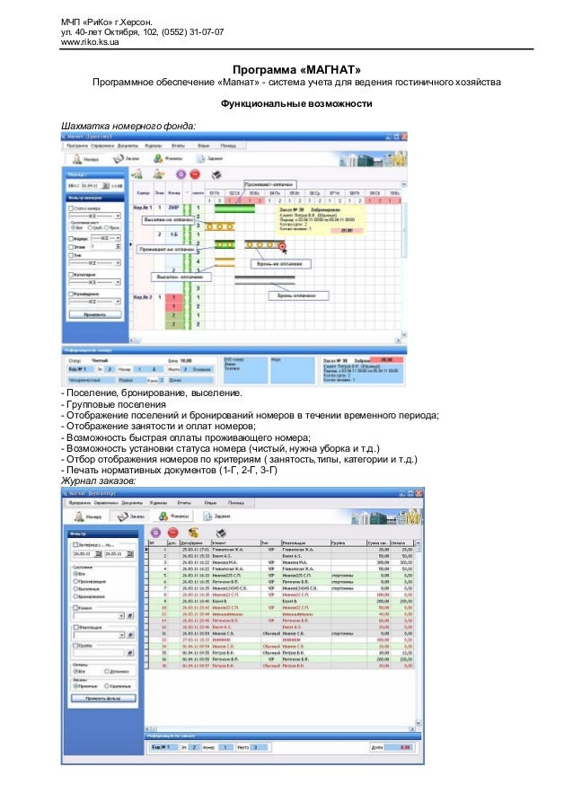Image resolution: width=573 pixels, height=811 pixels.
Task: Expand the dropdown under Статус номера checkbox
Action: point(118,216)
